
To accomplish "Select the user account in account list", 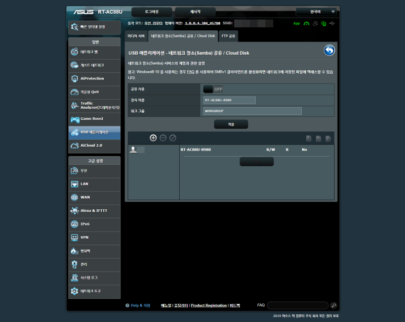I will click(x=137, y=150).
